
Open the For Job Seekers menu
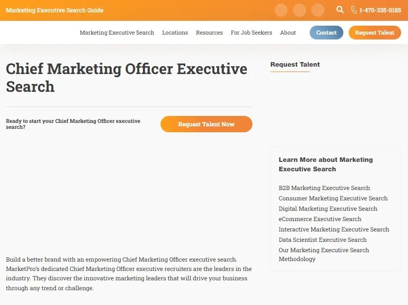251,33
